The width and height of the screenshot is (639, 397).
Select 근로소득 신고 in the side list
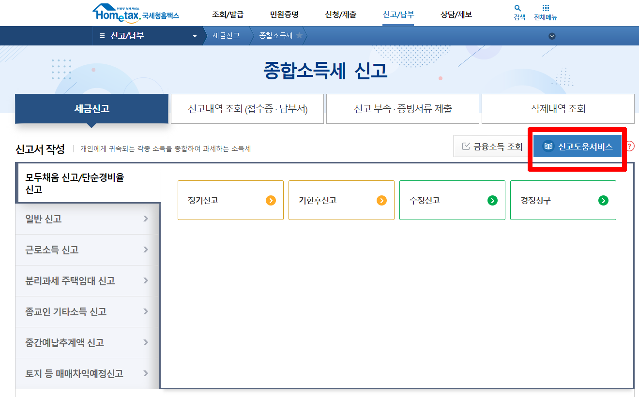(x=88, y=250)
